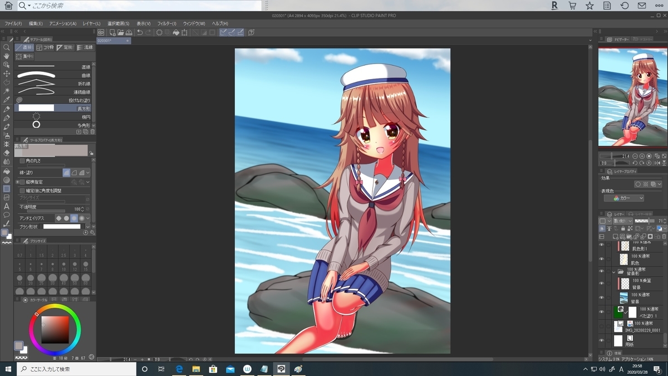The width and height of the screenshot is (668, 376).
Task: Click the navigator Zoom in icon
Action: tap(642, 156)
